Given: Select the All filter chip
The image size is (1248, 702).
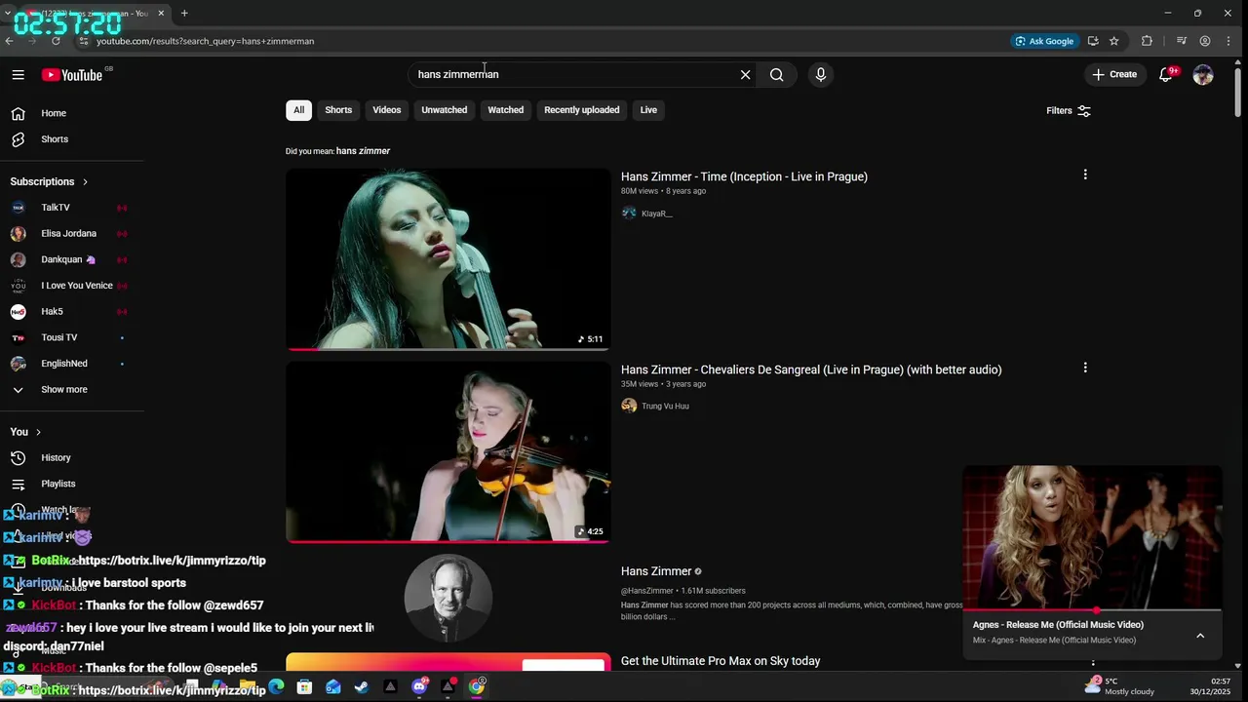Looking at the screenshot, I should (298, 110).
